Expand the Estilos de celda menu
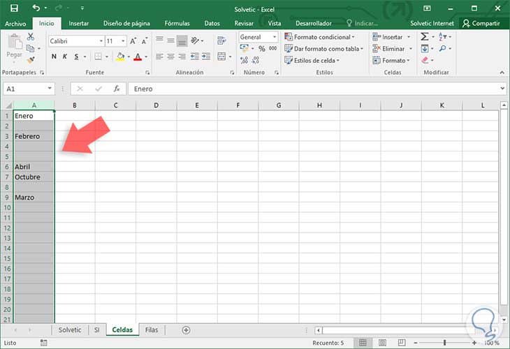510x349 pixels. tap(312, 61)
